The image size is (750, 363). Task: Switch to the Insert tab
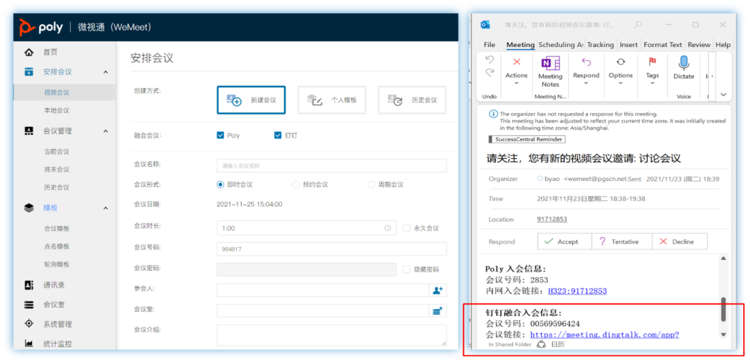628,45
